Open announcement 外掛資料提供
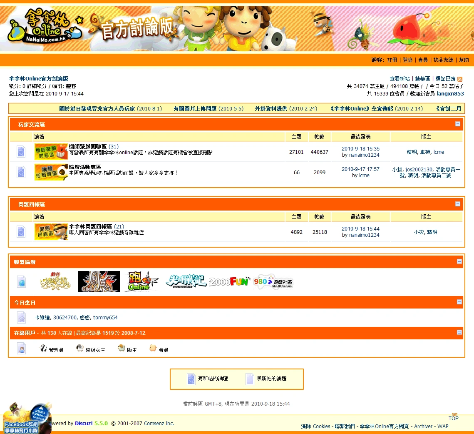The height and width of the screenshot is (434, 474). [x=271, y=108]
